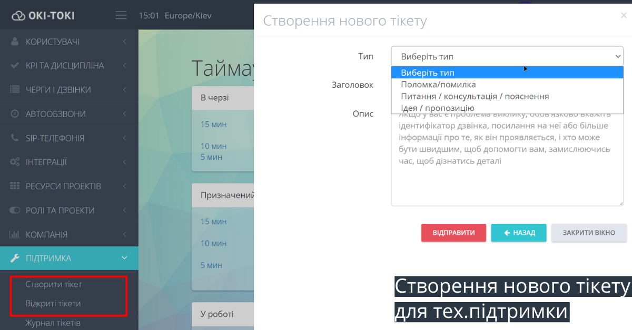The image size is (632, 330).
Task: Click the bar chart icon next to КОМПАНІЯ
Action: [13, 234]
